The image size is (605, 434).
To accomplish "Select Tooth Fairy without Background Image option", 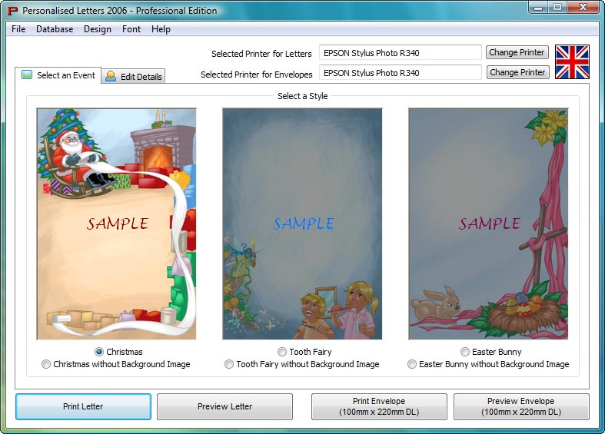I will point(229,364).
